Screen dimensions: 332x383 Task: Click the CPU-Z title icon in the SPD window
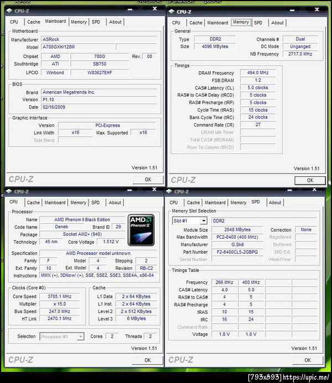[x=169, y=191]
